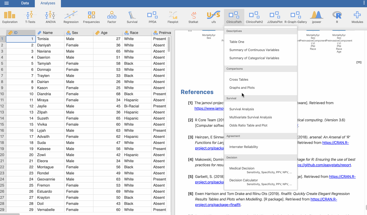
Task: Open the T-Tests menu
Action: coord(30,17)
